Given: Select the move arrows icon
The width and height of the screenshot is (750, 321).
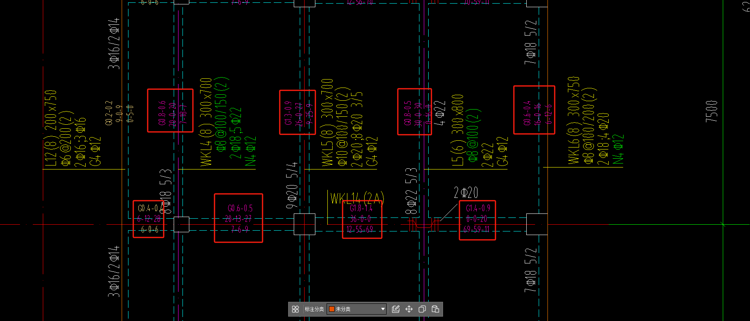Looking at the screenshot, I should (409, 309).
